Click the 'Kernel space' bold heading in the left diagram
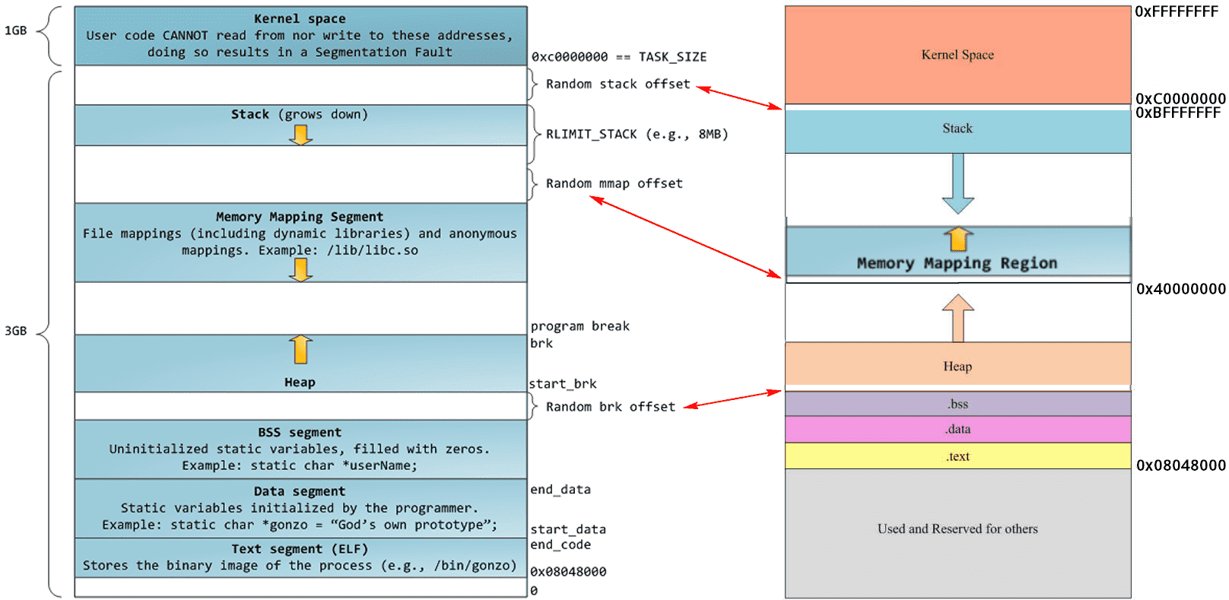 coord(300,18)
